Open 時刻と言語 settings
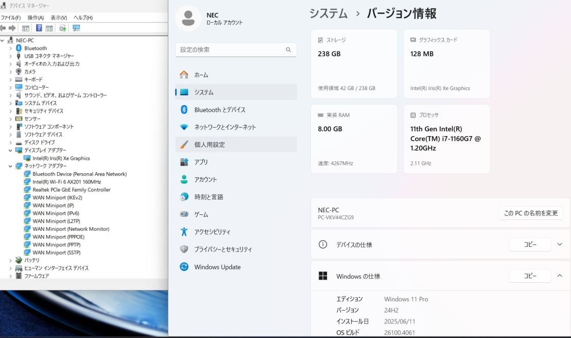The width and height of the screenshot is (571, 338). (236, 197)
